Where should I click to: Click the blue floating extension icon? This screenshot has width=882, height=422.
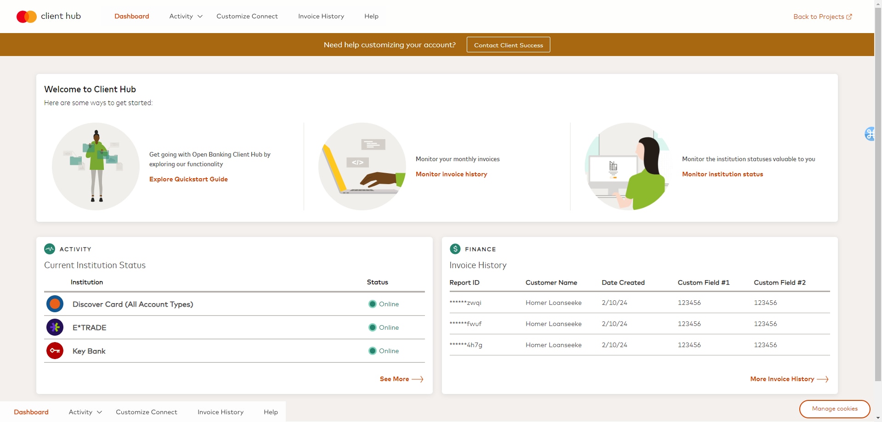tap(870, 134)
